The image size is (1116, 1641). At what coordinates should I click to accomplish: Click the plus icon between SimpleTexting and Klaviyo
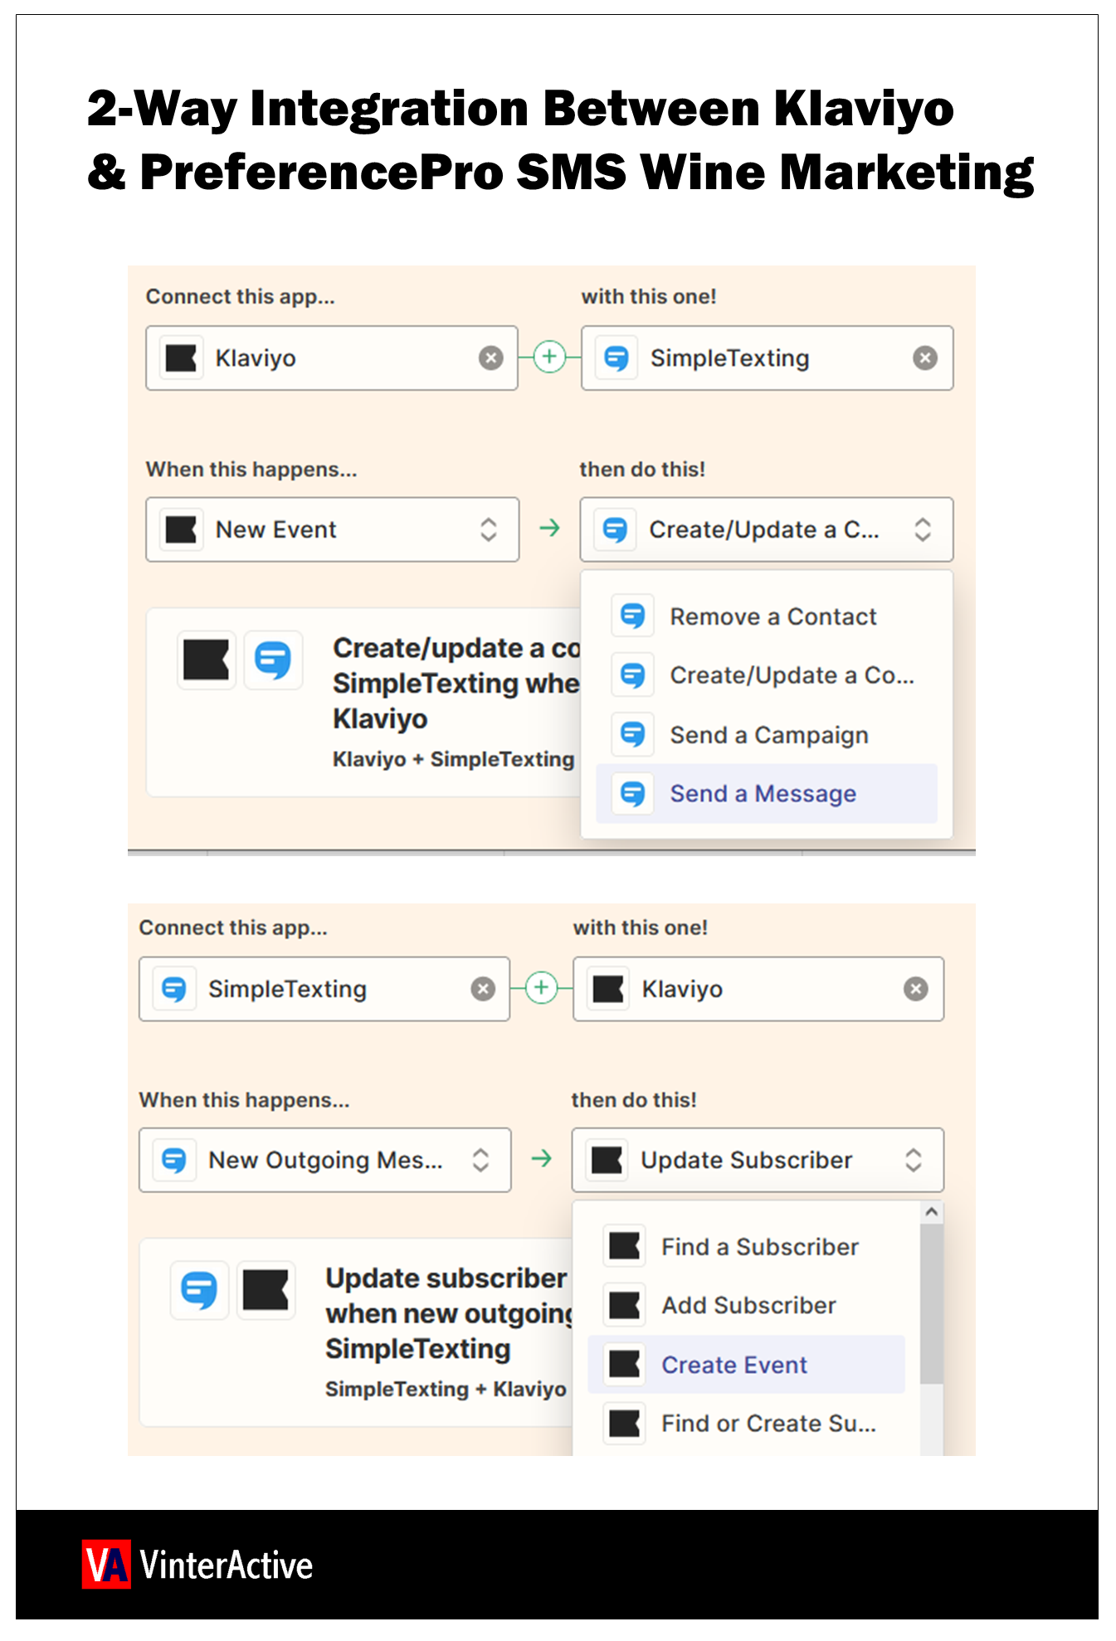tap(541, 987)
